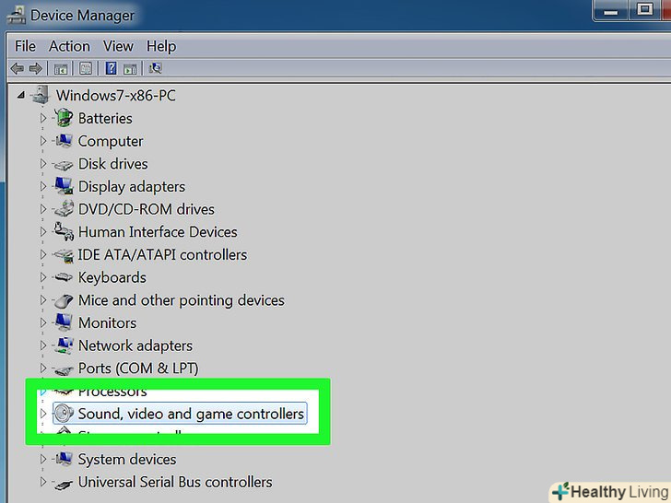The width and height of the screenshot is (671, 503).
Task: Expand Sound, video and game controllers arrow
Action: 42,413
